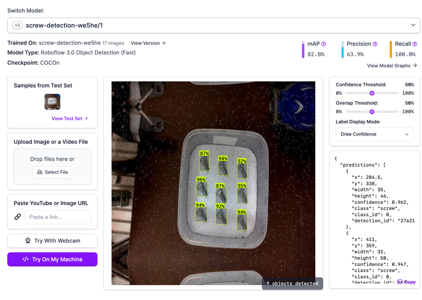Click the purple Try On My Machine button

click(52, 259)
